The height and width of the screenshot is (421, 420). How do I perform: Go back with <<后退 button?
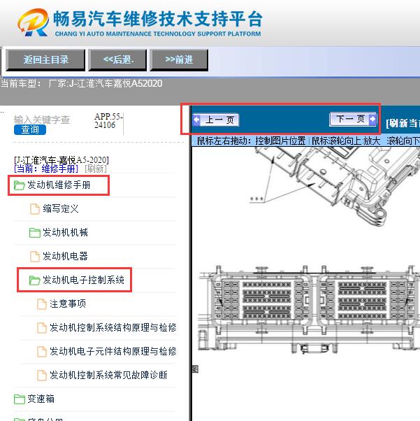118,60
